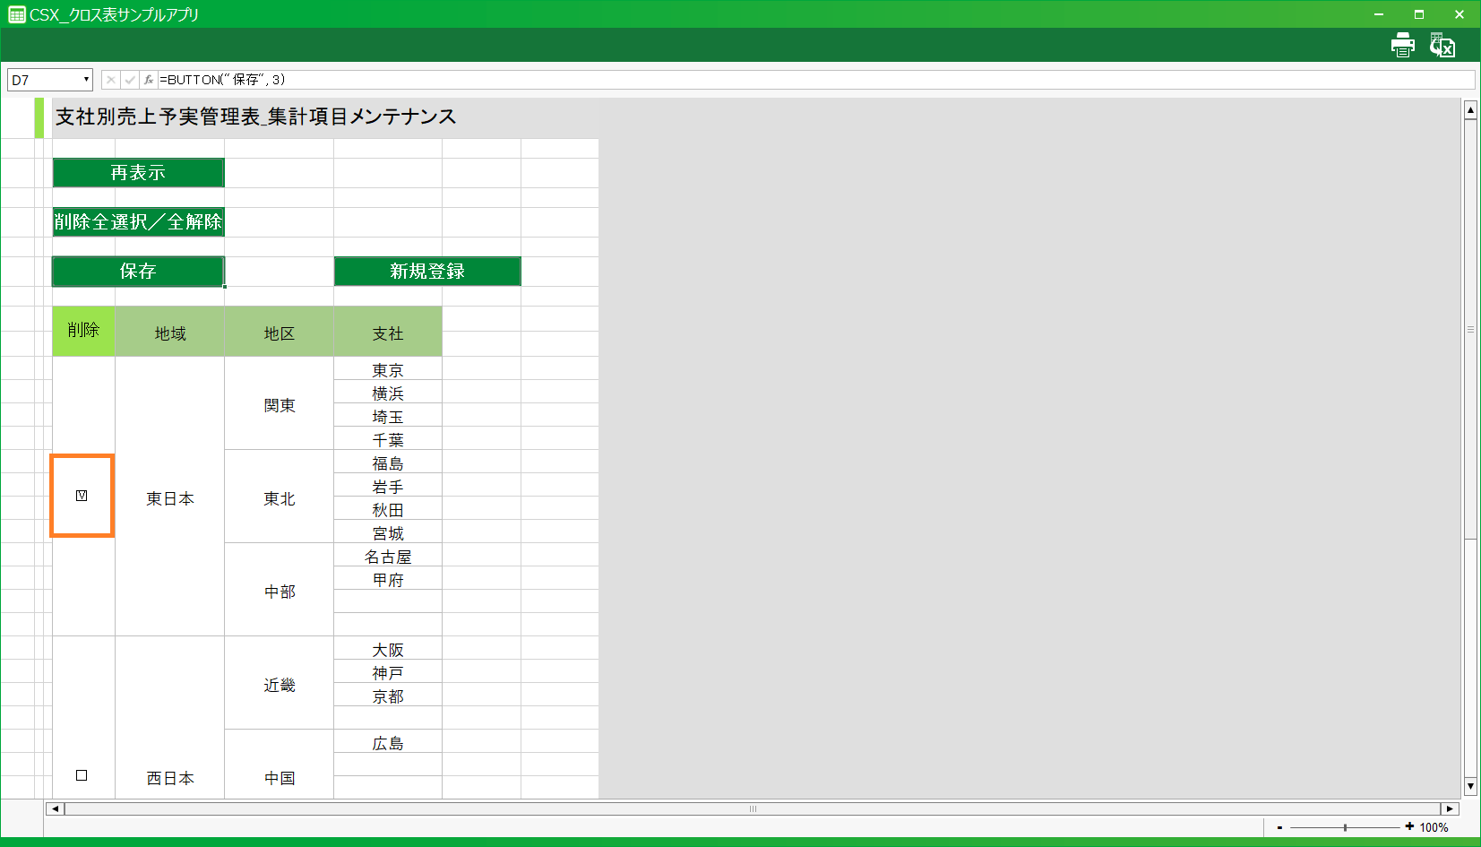Screen dimensions: 1481x847
Task: Click the zoom slider handle
Action: click(1345, 827)
